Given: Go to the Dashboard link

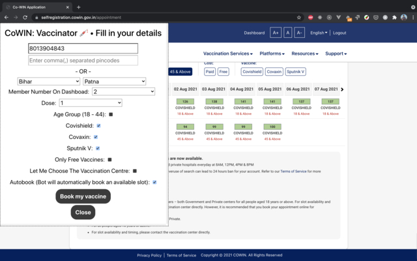Looking at the screenshot, I should pyautogui.click(x=254, y=33).
